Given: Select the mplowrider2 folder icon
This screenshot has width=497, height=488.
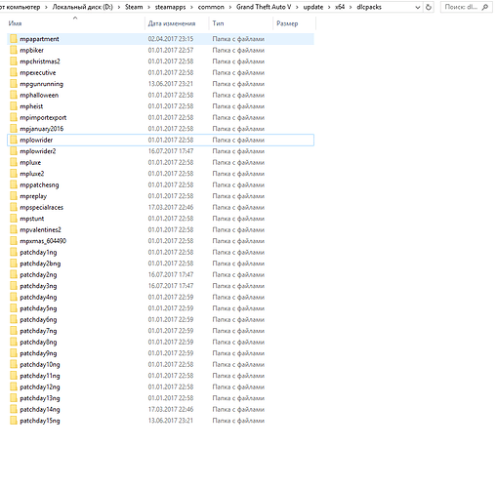Looking at the screenshot, I should [x=14, y=151].
